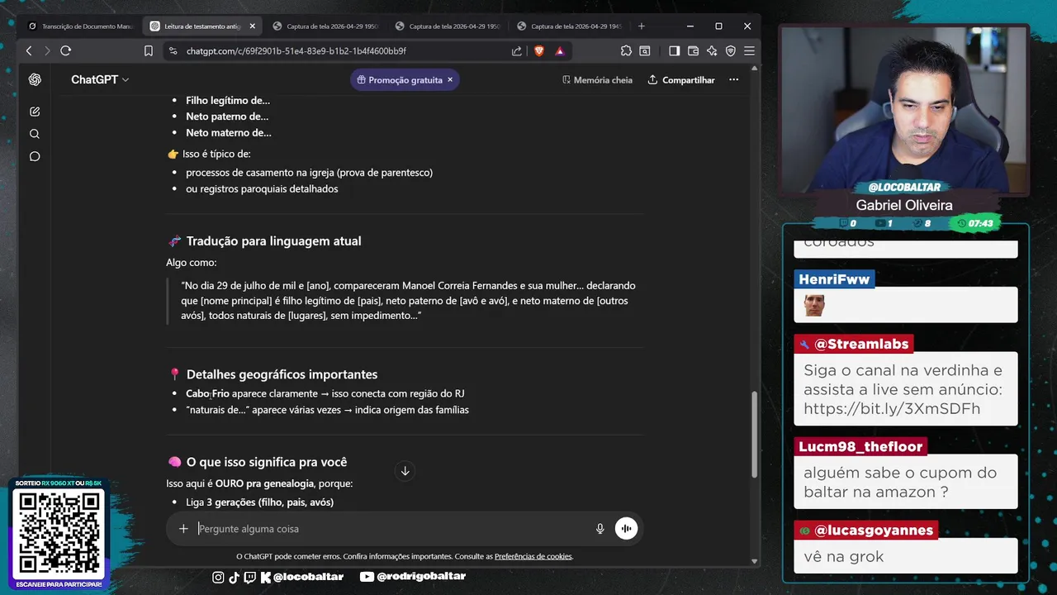The width and height of the screenshot is (1057, 595).
Task: Open the middle Captura de tela tab
Action: 447,26
